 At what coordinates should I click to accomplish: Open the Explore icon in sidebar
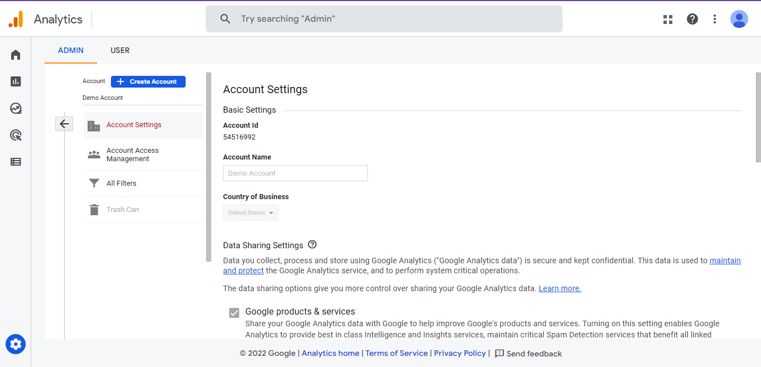[16, 108]
